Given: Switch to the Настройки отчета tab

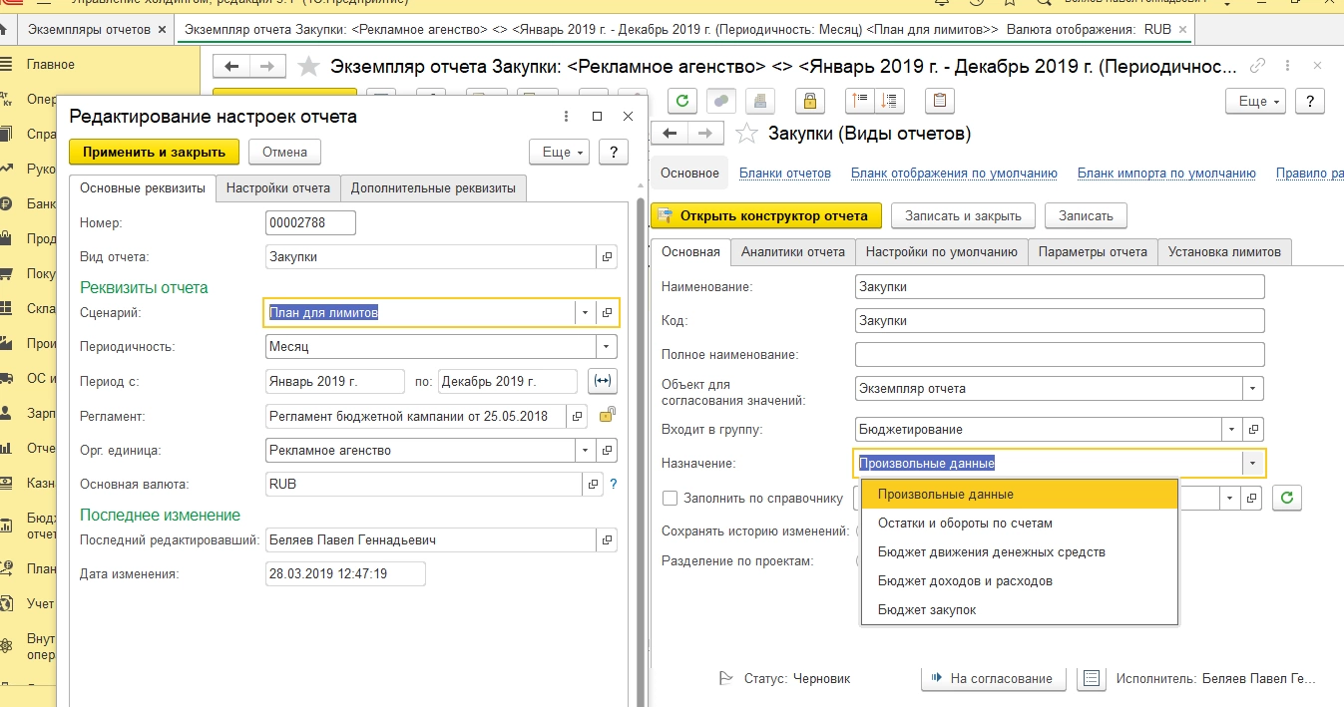Looking at the screenshot, I should point(277,187).
